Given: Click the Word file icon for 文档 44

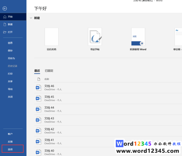Looking at the screenshot, I should tap(38, 109).
